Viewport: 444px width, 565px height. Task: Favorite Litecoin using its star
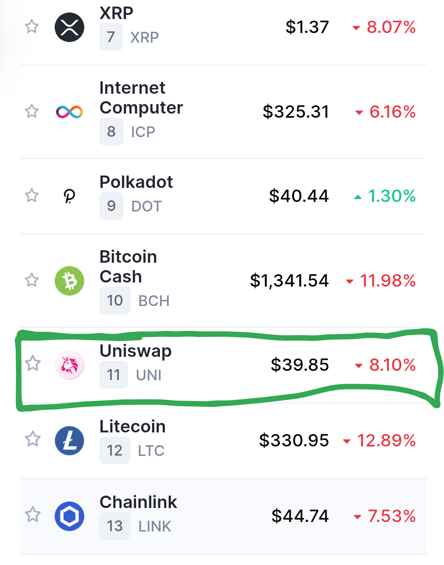[x=33, y=439]
